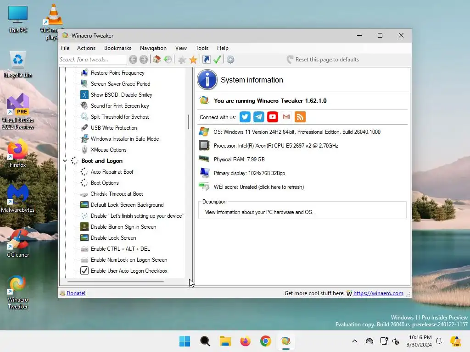470x352 pixels.
Task: Open bookmarks with the gold star icon
Action: [x=193, y=60]
